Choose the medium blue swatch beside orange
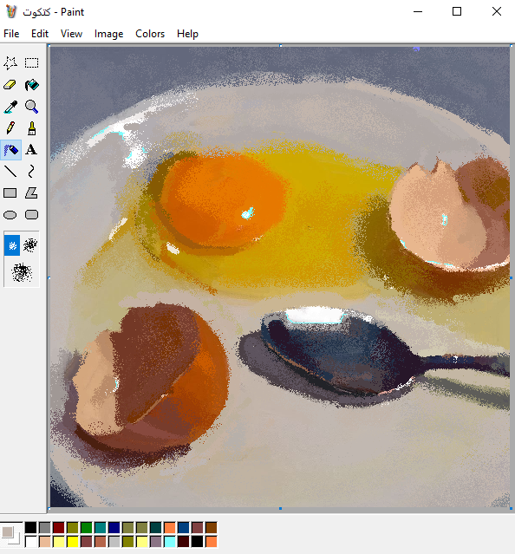515x554 pixels. pos(183,528)
